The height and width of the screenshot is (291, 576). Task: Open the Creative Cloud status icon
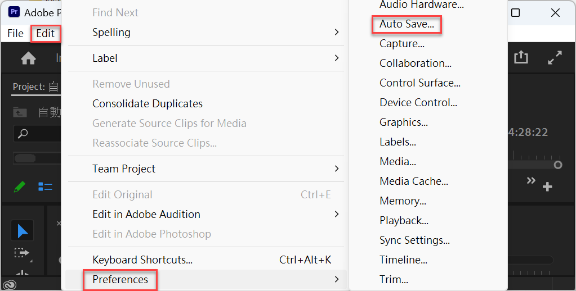(x=9, y=285)
